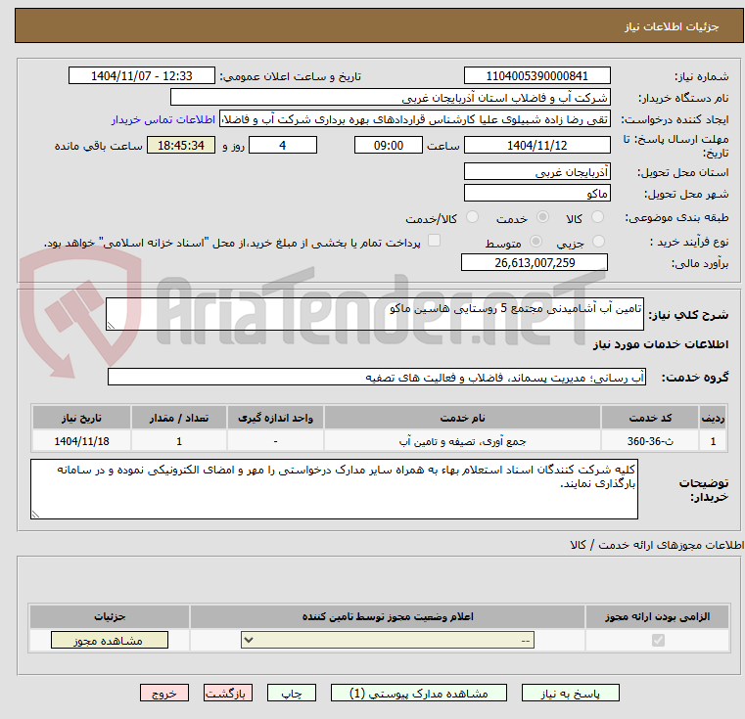Choose the جزیی purchase process radio
Image resolution: width=745 pixels, height=719 pixels.
pyautogui.click(x=599, y=242)
